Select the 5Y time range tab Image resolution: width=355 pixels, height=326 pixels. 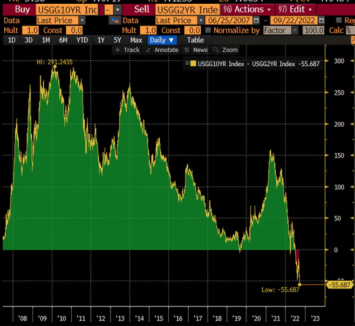pos(117,40)
